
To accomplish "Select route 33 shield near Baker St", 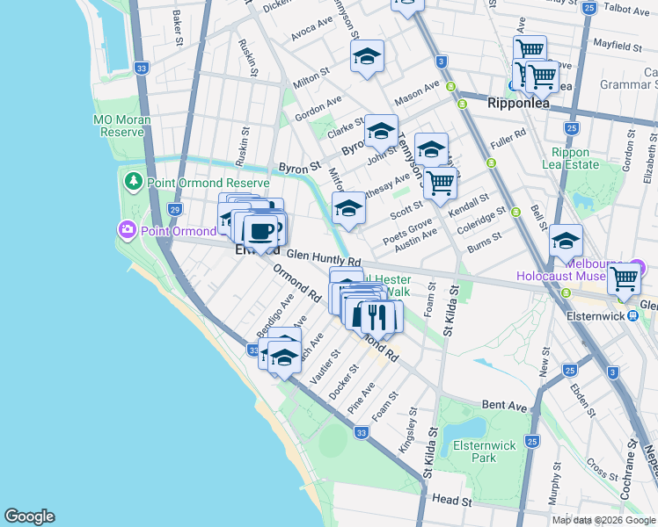I will pos(141,68).
